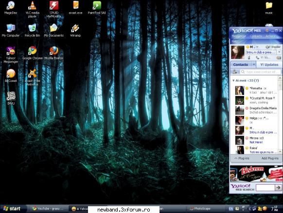Screen dimensions: 283x213
Task: Select the contact Crystal M. Rose
Action: tap(256, 100)
